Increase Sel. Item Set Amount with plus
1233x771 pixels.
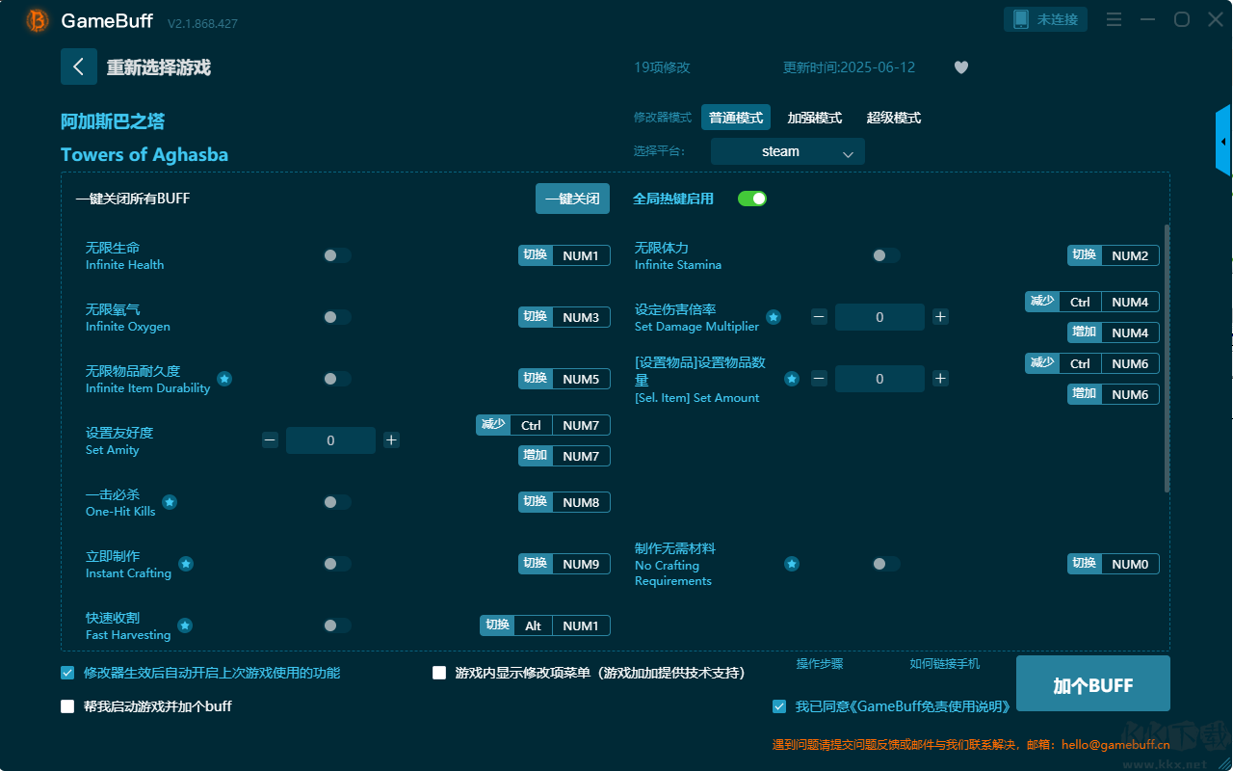(940, 379)
